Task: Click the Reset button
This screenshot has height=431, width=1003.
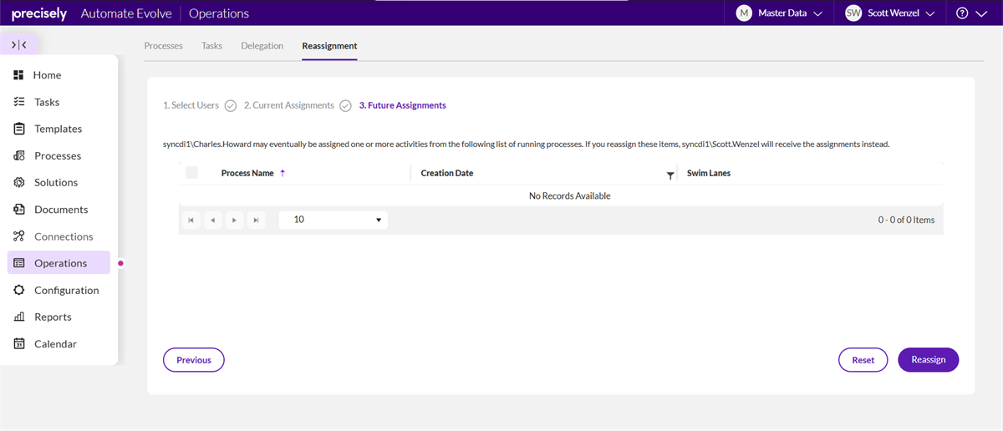Action: pos(863,360)
